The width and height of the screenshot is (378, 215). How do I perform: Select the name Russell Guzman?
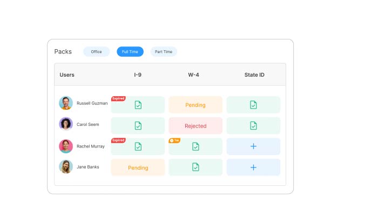tap(92, 103)
